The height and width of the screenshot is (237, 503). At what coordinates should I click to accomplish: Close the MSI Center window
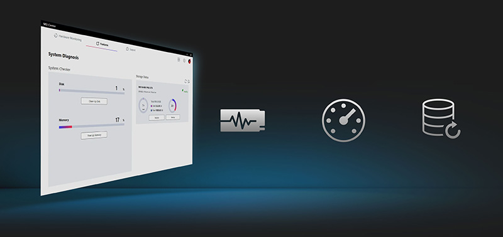click(191, 55)
